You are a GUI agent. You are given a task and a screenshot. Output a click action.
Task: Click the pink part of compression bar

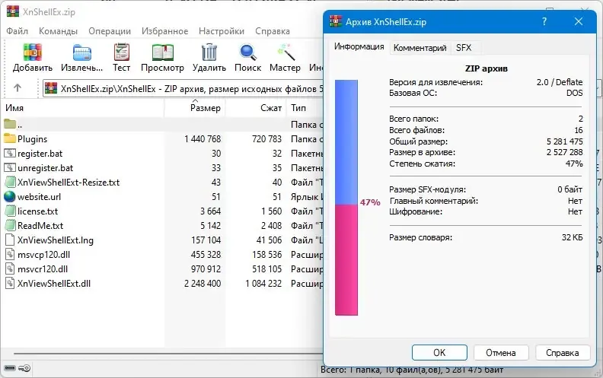[x=346, y=259]
